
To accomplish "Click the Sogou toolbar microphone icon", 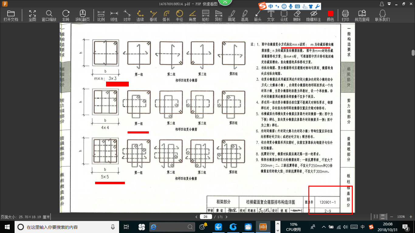I will [x=291, y=6].
